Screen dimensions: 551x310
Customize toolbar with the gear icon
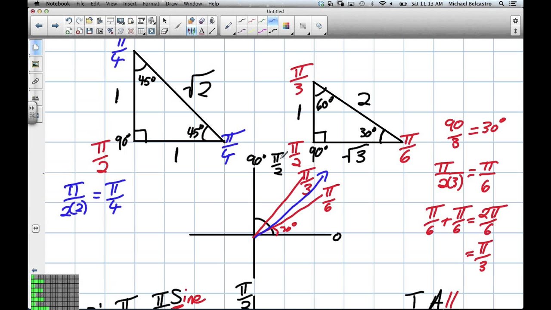[515, 21]
